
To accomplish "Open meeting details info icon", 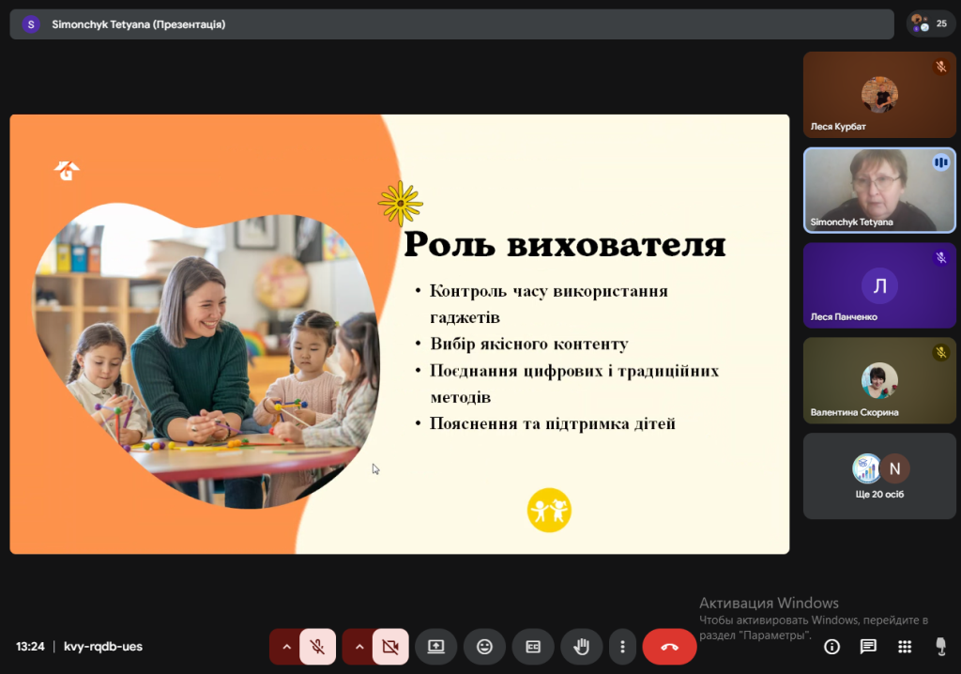I will pyautogui.click(x=831, y=647).
